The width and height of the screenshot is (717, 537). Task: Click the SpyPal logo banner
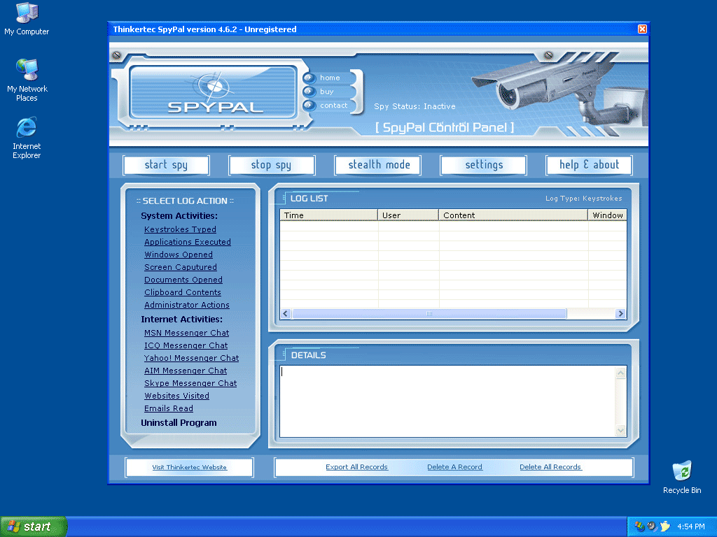tap(214, 92)
